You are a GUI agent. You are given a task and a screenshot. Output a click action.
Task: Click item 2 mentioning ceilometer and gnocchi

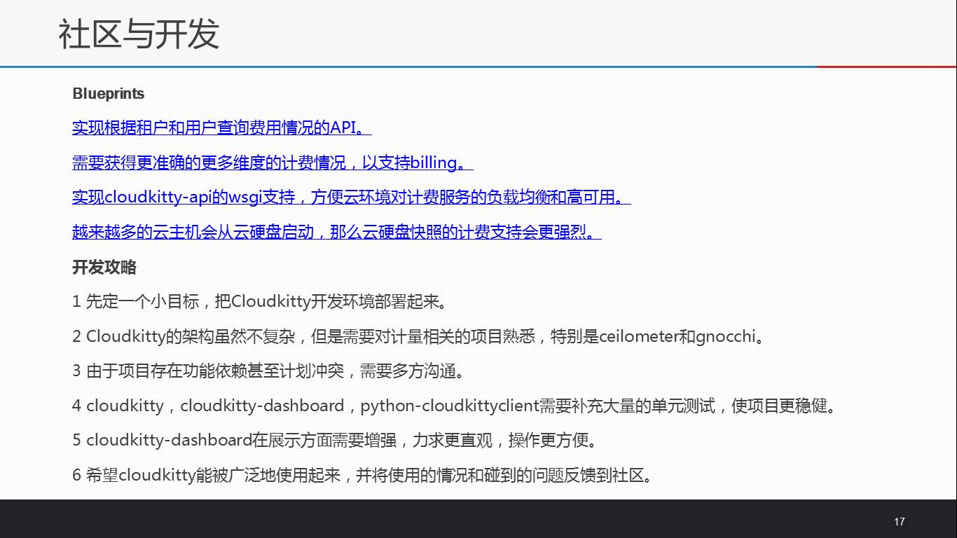pyautogui.click(x=421, y=337)
